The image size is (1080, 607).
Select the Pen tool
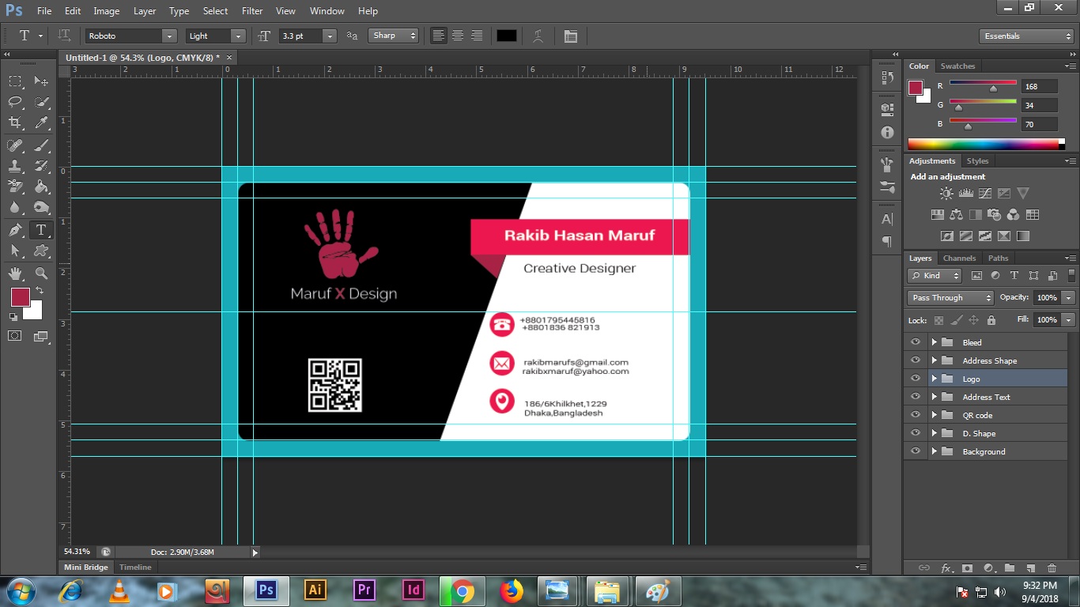[x=15, y=230]
